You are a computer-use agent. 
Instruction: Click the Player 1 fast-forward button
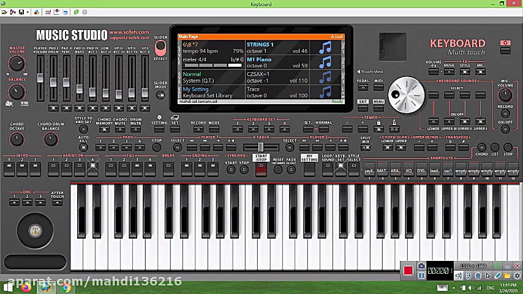tap(205, 147)
